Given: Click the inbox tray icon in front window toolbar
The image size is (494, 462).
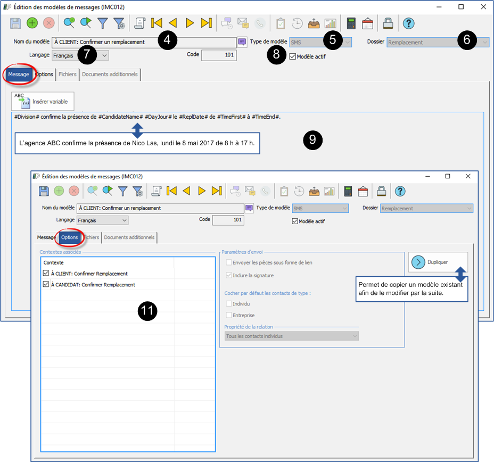Looking at the screenshot, I should [314, 191].
